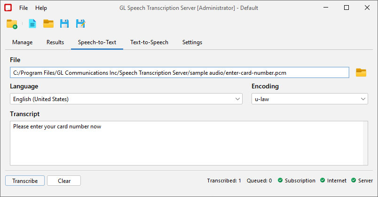This screenshot has width=378, height=197.
Task: Click the Server green status check icon
Action: [354, 180]
